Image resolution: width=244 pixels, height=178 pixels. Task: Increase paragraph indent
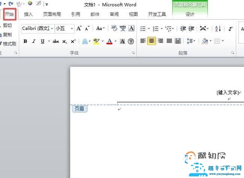tap(191, 29)
